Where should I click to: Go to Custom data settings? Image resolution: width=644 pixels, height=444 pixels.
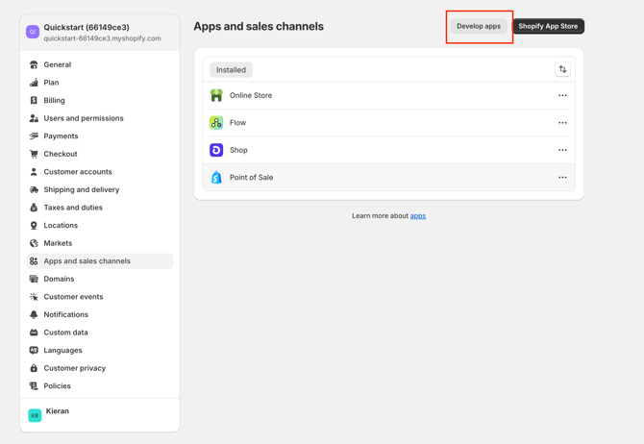[x=100, y=333]
